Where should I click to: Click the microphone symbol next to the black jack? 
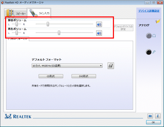tap(154, 52)
